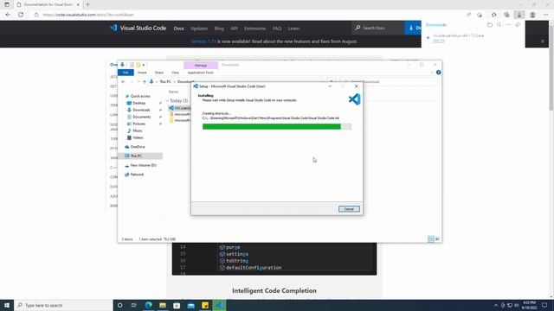
Task: Select OneDrive in navigation pane
Action: click(138, 147)
